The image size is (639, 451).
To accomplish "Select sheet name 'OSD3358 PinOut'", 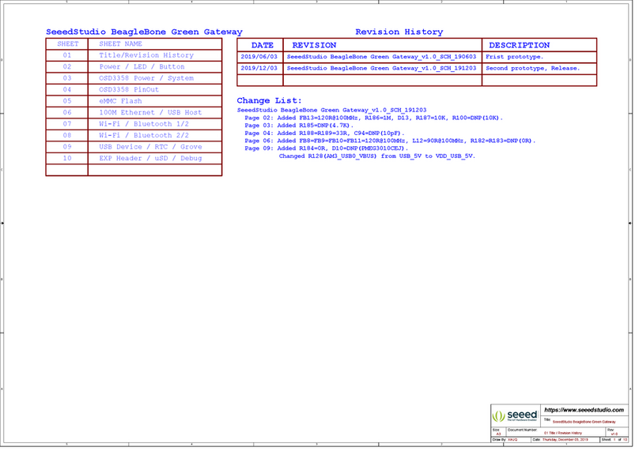I will [x=129, y=89].
